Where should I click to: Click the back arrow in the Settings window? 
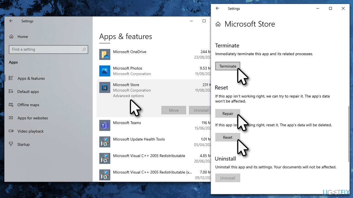click(218, 9)
